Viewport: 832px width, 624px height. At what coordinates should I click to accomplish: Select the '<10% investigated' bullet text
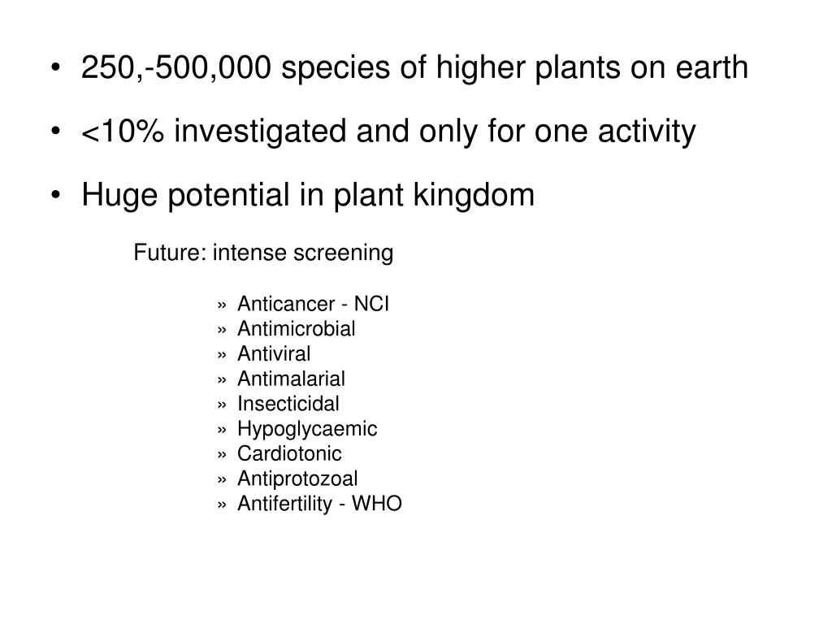click(388, 132)
